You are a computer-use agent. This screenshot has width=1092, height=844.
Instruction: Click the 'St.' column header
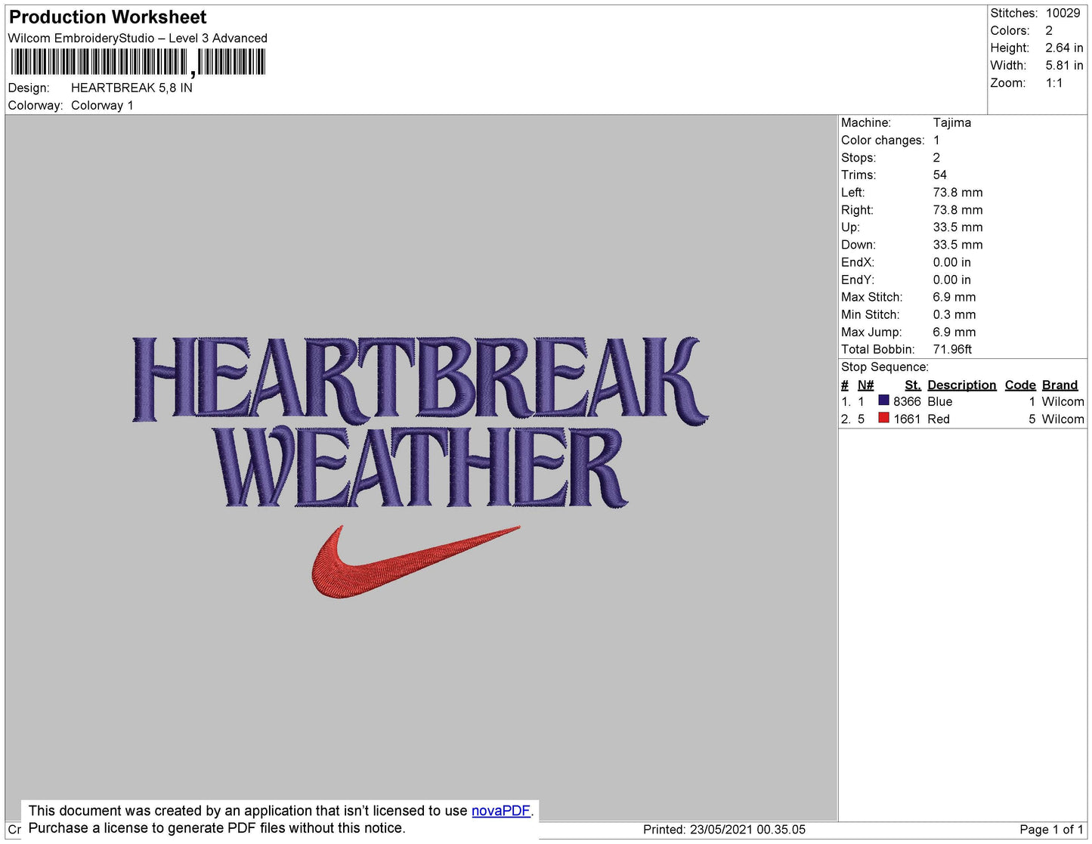tap(913, 385)
